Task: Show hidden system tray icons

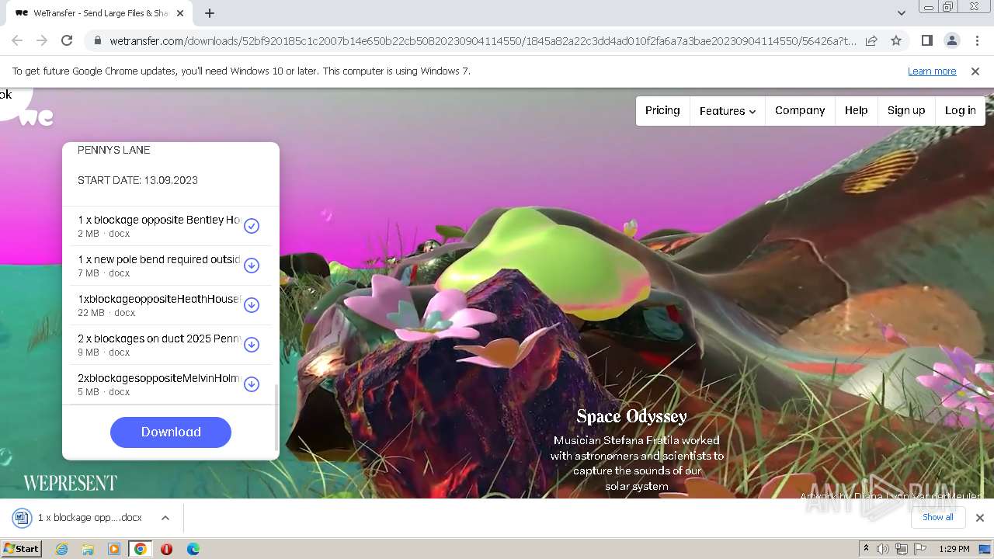Action: [866, 549]
